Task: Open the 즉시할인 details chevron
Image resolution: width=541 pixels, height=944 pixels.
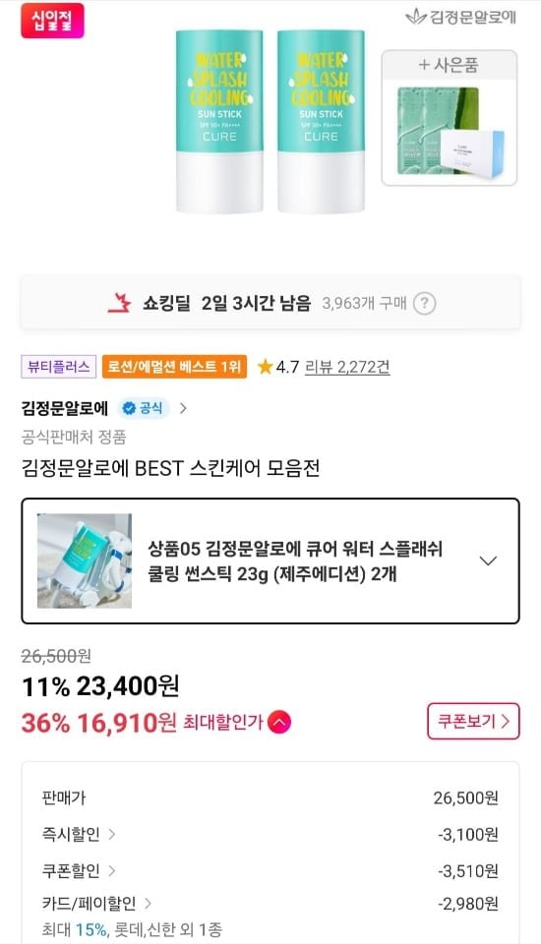Action: pos(112,835)
